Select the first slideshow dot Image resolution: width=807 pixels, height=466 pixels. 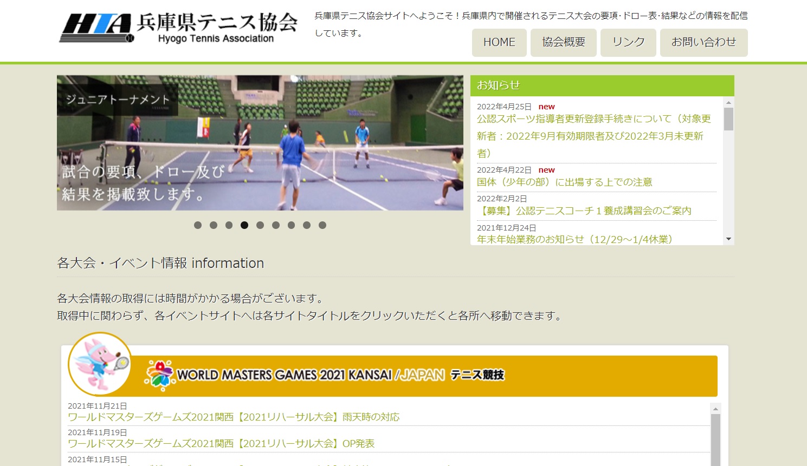pos(198,225)
